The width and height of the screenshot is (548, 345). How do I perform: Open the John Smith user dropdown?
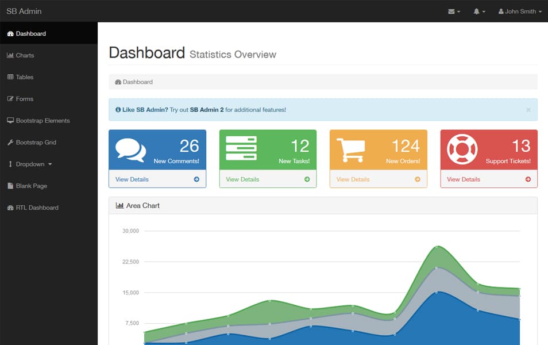tap(519, 11)
